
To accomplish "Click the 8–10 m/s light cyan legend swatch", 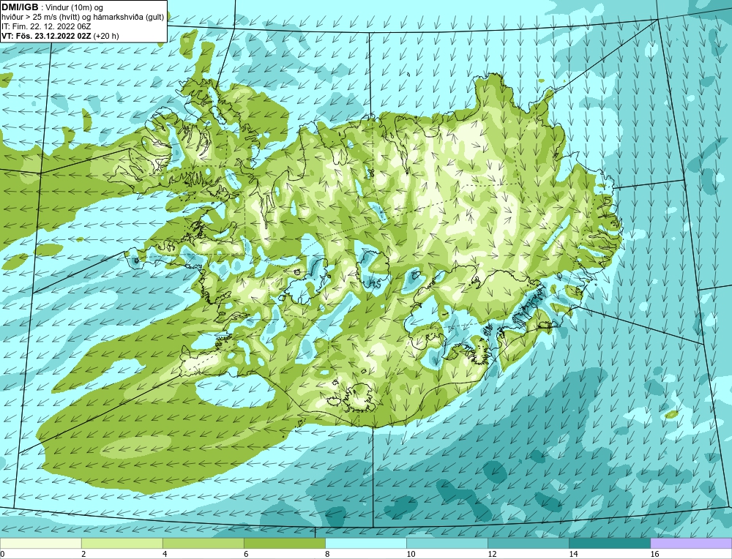I will click(x=365, y=543).
